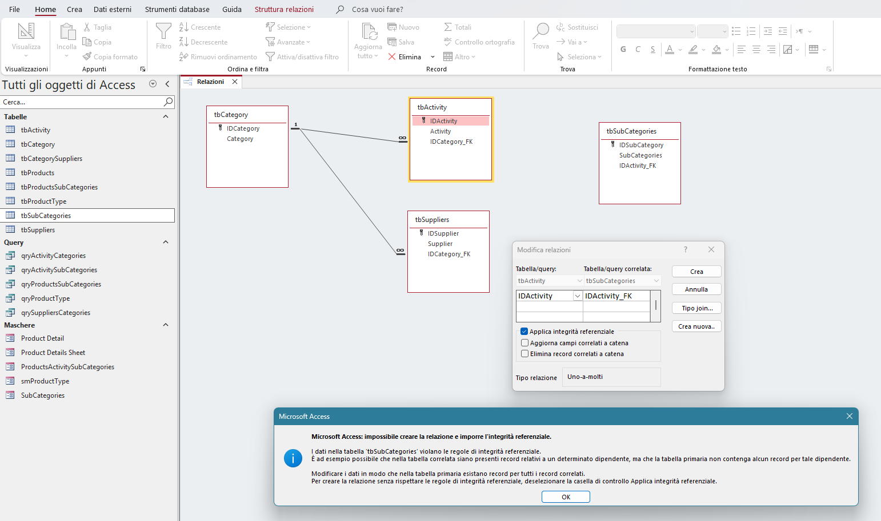Viewport: 881px width, 521px height.
Task: Click the Trova magnifier icon
Action: [540, 31]
